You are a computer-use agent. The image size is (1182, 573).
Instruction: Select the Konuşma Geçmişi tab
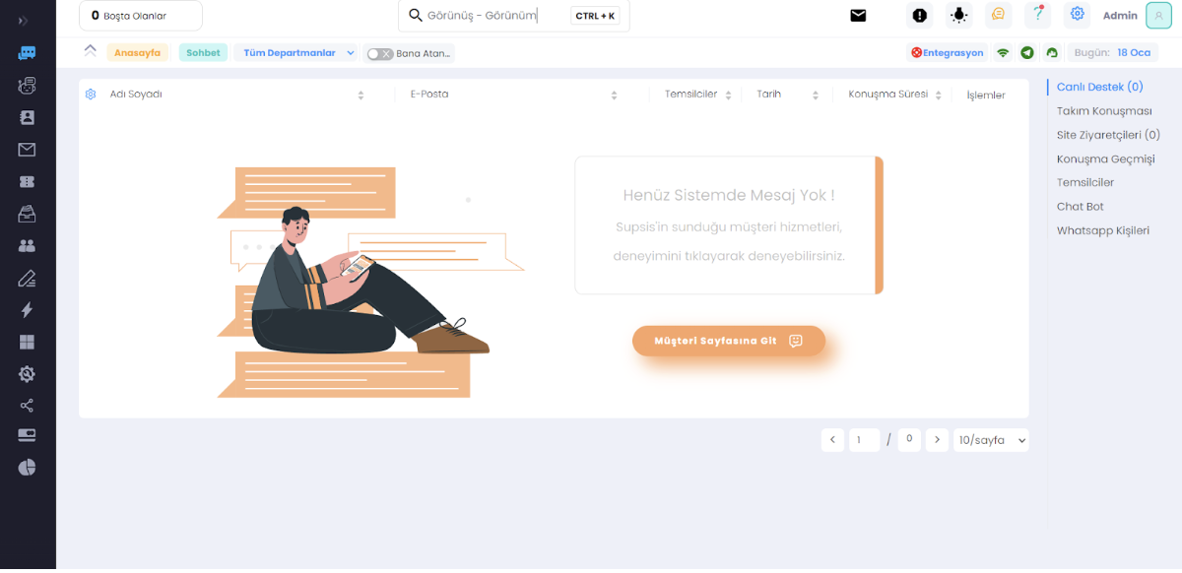pyautogui.click(x=1105, y=159)
